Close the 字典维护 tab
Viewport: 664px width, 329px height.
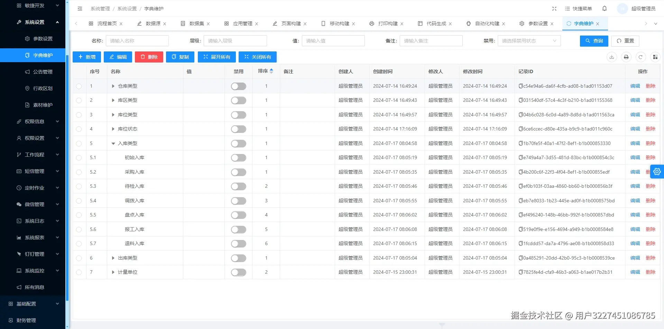[598, 24]
